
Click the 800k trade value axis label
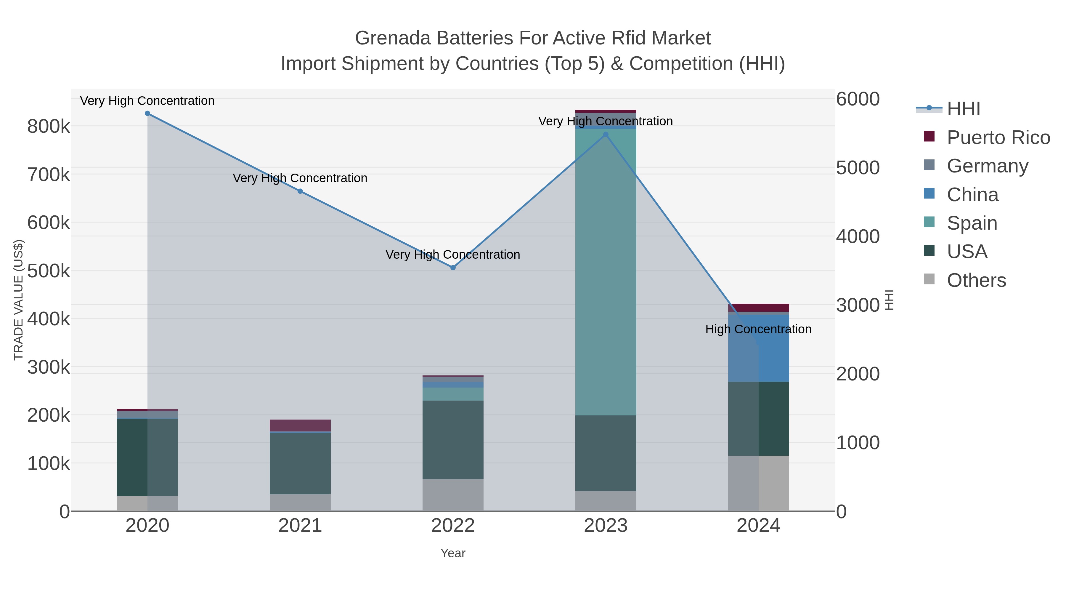[49, 126]
